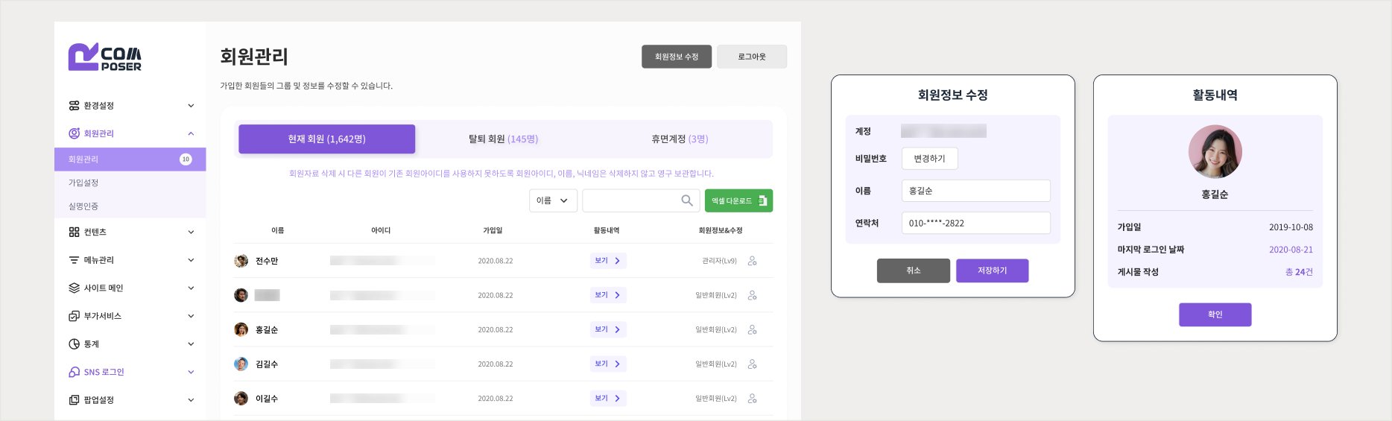Image resolution: width=1392 pixels, height=421 pixels.
Task: Click the 로그아웃 button
Action: 752,57
